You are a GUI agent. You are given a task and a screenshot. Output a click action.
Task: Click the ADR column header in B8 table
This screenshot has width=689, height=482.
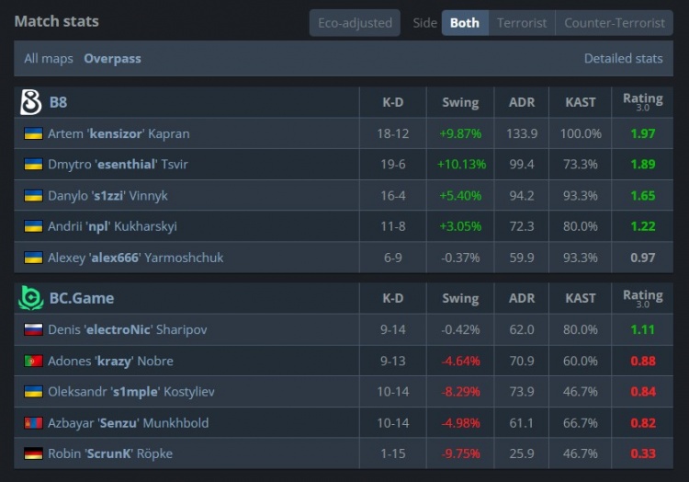[x=522, y=102]
